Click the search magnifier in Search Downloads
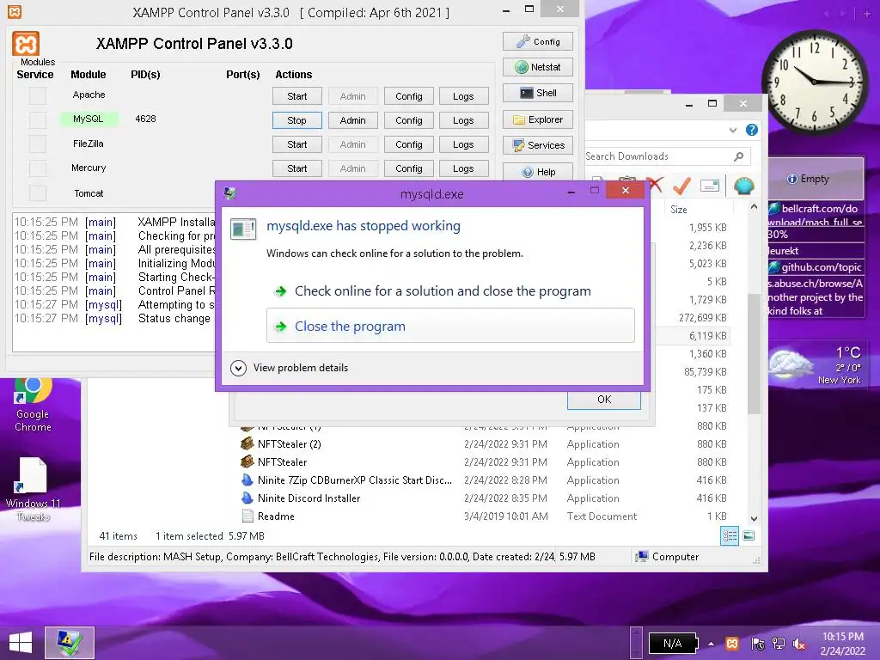The width and height of the screenshot is (880, 660). click(x=738, y=156)
